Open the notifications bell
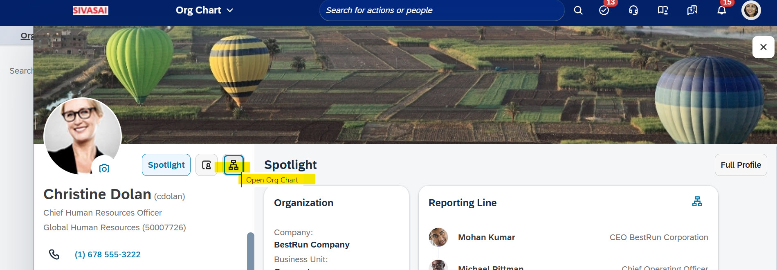 [x=721, y=10]
